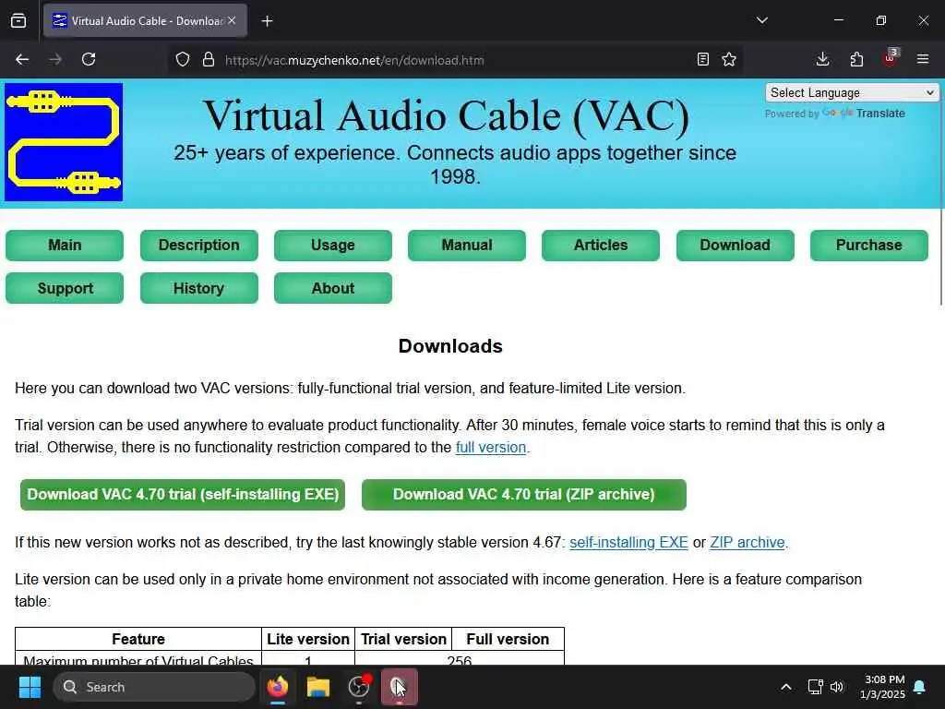Open the Manual navigation button
Image resolution: width=945 pixels, height=709 pixels.
coord(466,246)
